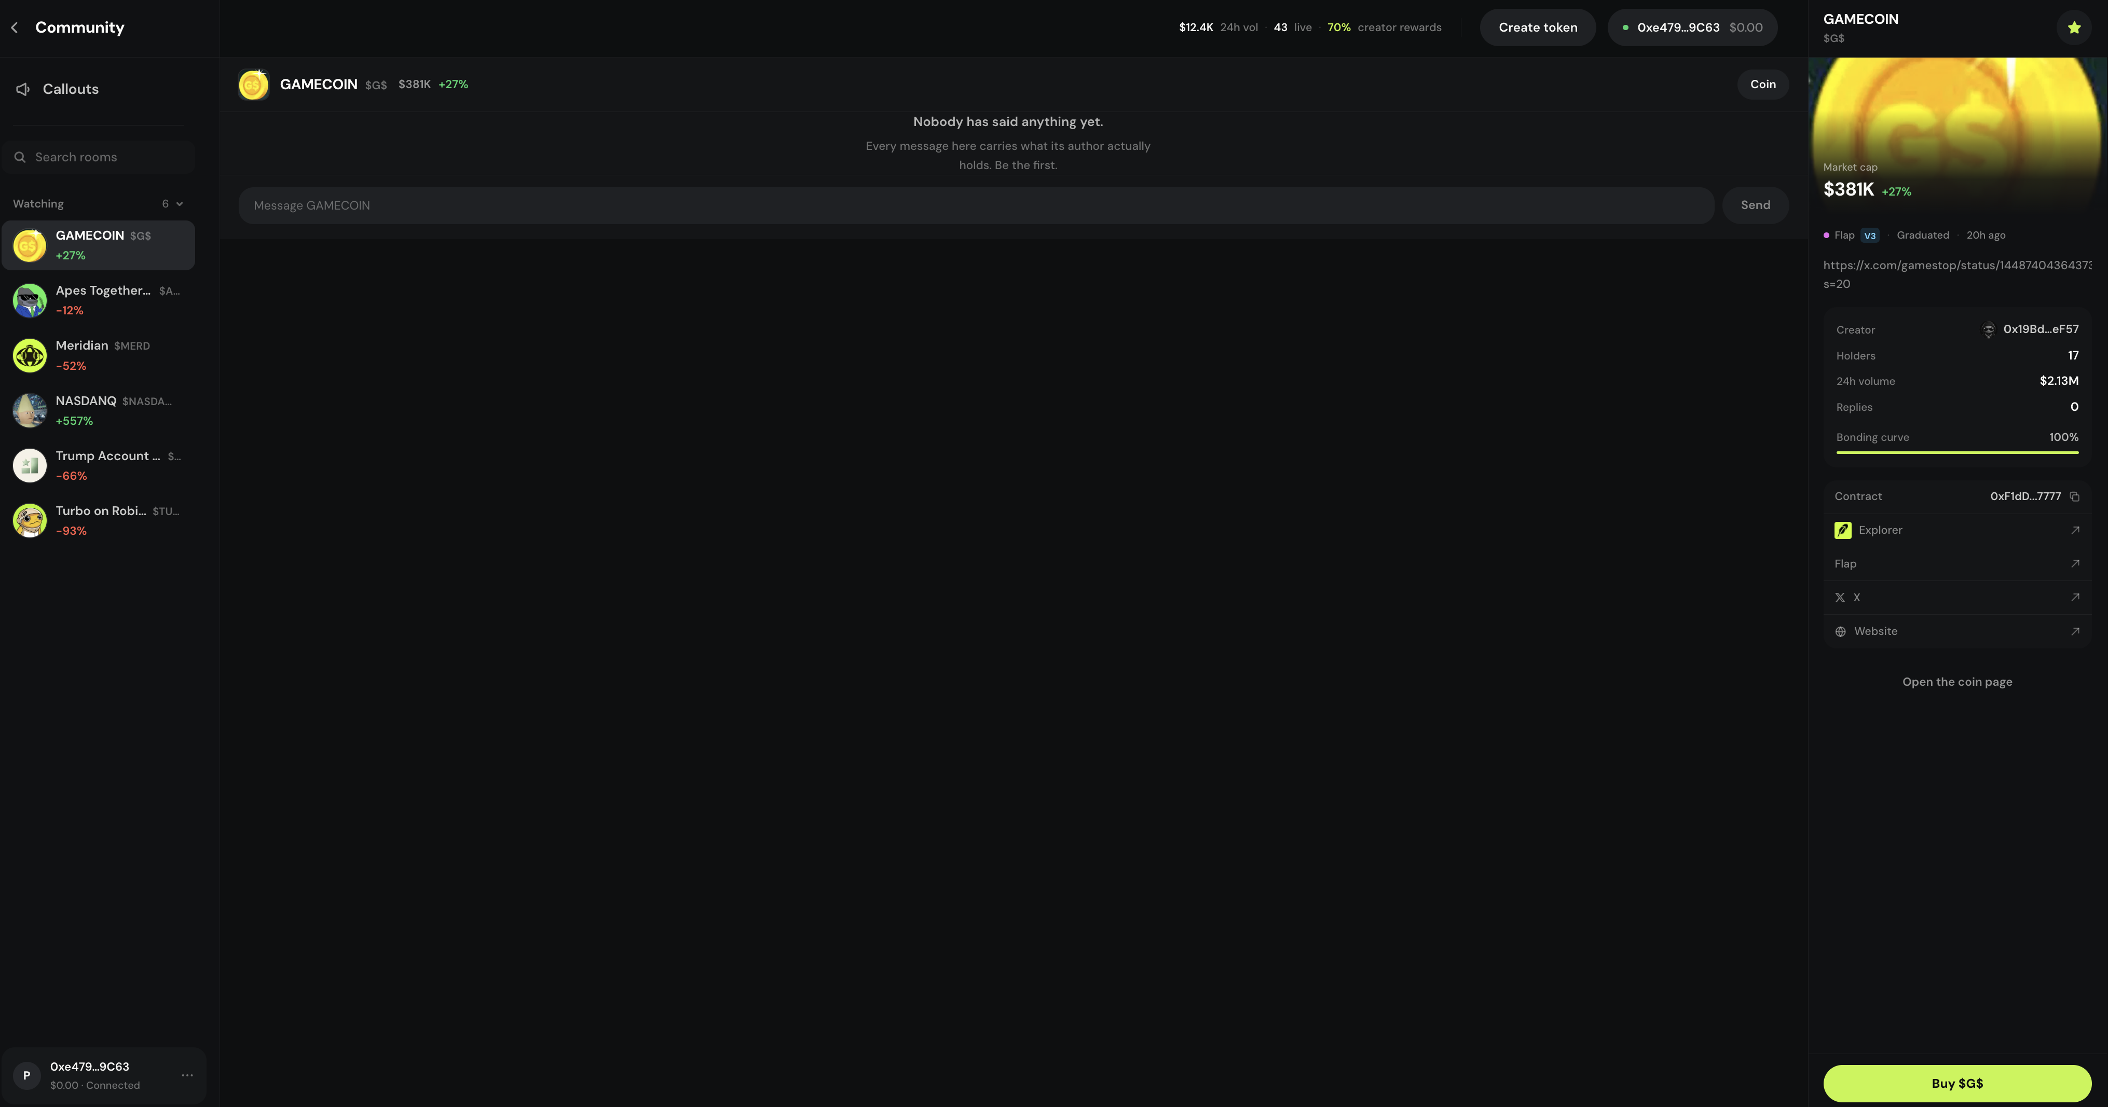Toggle the GAMECOIN favorite star
The height and width of the screenshot is (1107, 2108).
2074,28
